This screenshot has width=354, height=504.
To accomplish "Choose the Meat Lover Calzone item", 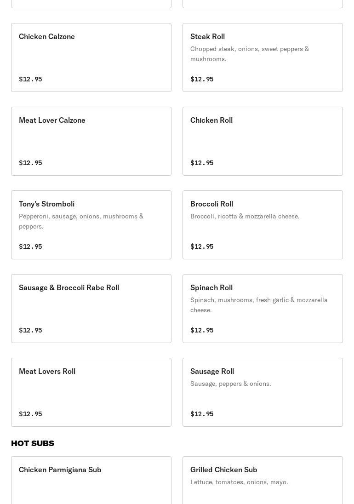I will pos(91,141).
